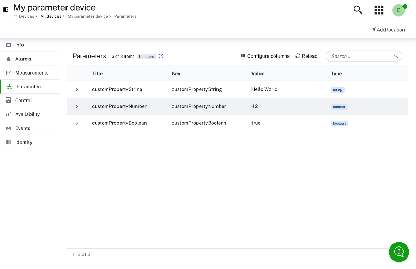Expand the customPropertyBoolean row
The width and height of the screenshot is (416, 269).
click(77, 123)
